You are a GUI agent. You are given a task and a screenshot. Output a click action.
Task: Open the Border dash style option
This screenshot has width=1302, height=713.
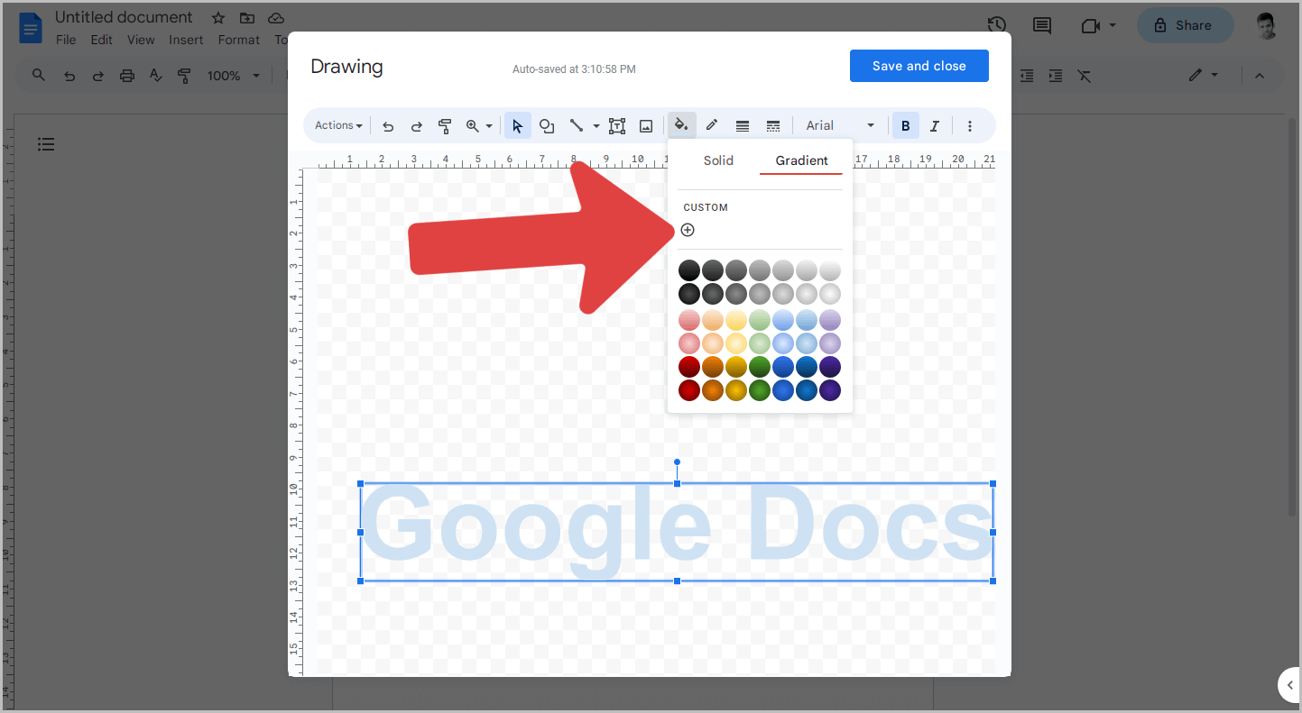pyautogui.click(x=773, y=126)
